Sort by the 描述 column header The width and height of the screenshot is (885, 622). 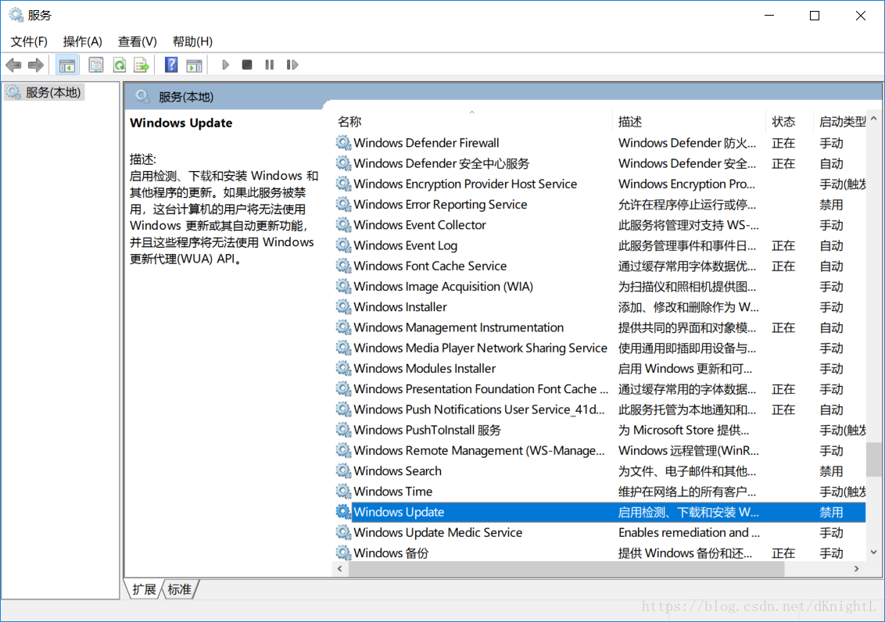tap(689, 121)
